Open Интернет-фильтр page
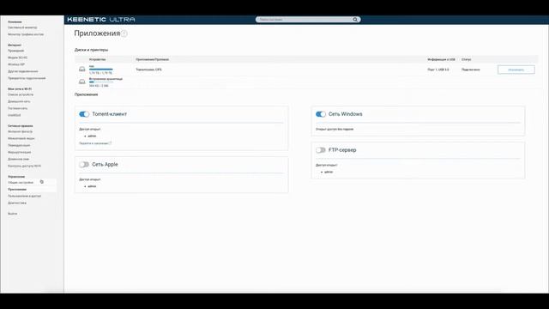This screenshot has height=309, width=549. 20,131
